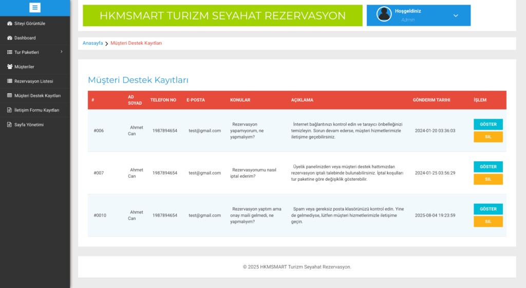Click the record ID #0010
This screenshot has width=526, height=288.
pos(100,215)
